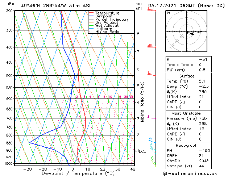Image resolution: width=228 pixels, height=176 pixels.
Task: Click the CAPE value in Surface table
Action: [200, 102]
